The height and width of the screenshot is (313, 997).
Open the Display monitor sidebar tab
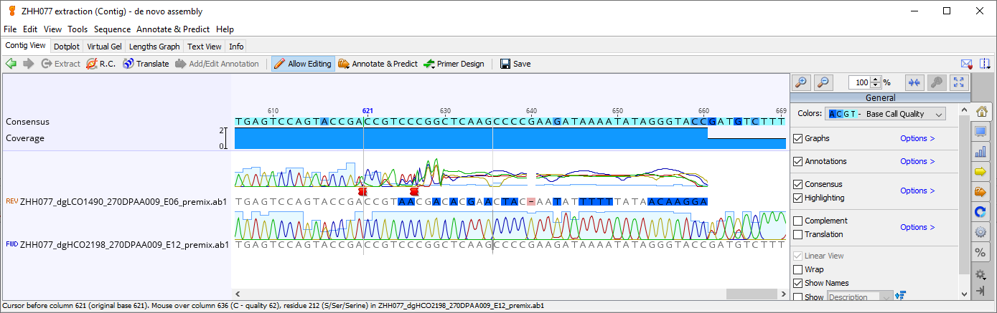[980, 133]
